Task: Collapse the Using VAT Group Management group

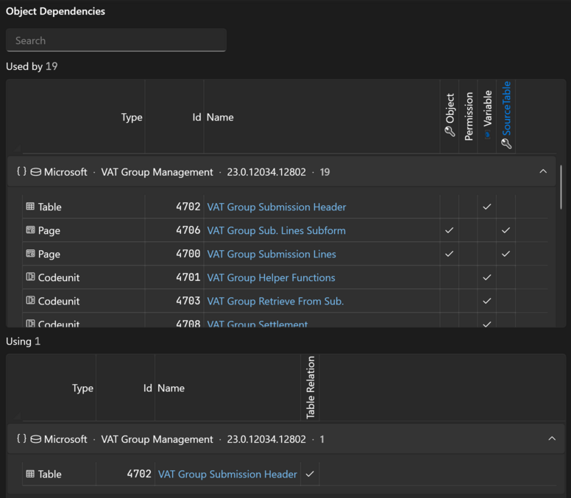Action: pyautogui.click(x=552, y=438)
